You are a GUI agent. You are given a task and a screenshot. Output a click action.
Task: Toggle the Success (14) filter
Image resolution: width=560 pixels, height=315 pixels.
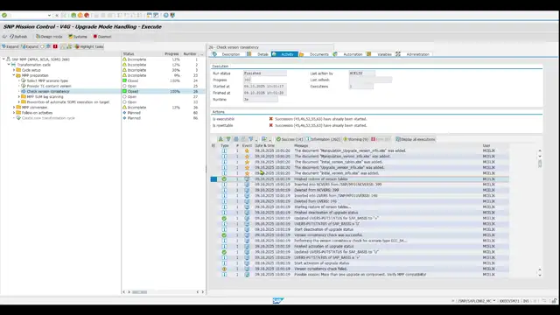(x=290, y=139)
